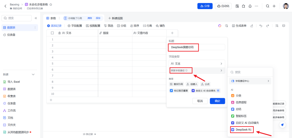Open the 自动化 automation button
This screenshot has height=138, width=292.
tap(223, 6)
